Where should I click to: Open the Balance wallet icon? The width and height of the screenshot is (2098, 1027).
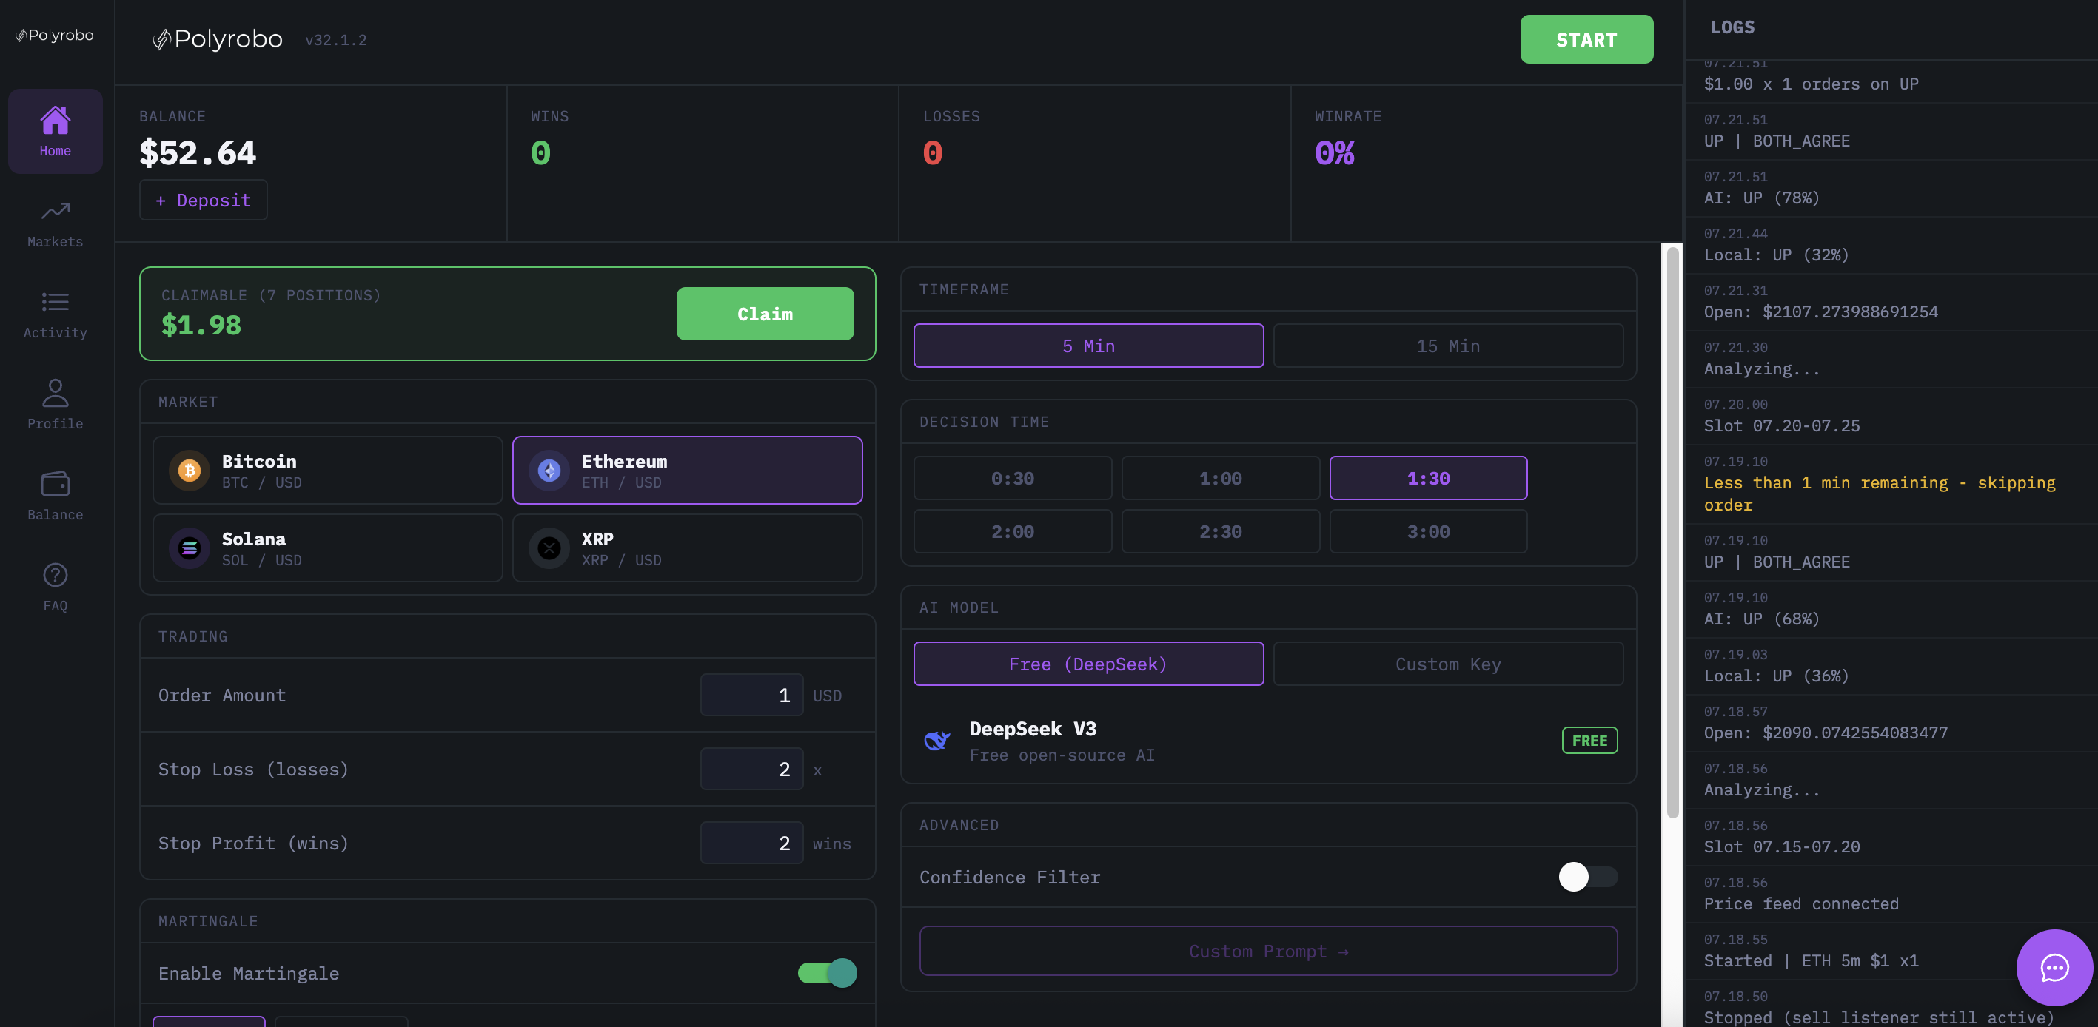55,485
